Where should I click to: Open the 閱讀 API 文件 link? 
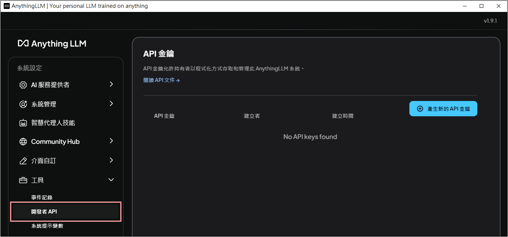[x=161, y=80]
